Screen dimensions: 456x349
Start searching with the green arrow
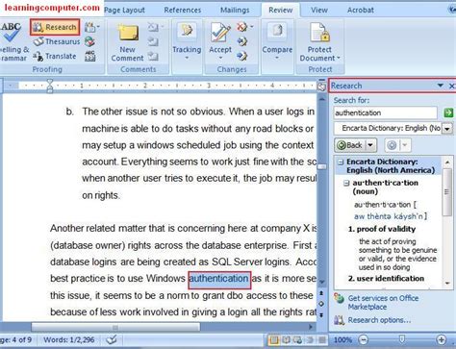coord(448,112)
